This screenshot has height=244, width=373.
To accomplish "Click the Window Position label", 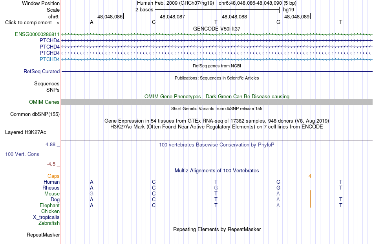I will click(41, 3).
